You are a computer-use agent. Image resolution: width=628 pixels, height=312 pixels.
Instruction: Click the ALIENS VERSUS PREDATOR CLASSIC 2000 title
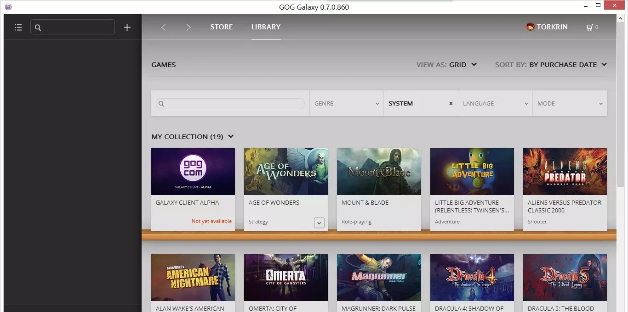click(x=565, y=206)
